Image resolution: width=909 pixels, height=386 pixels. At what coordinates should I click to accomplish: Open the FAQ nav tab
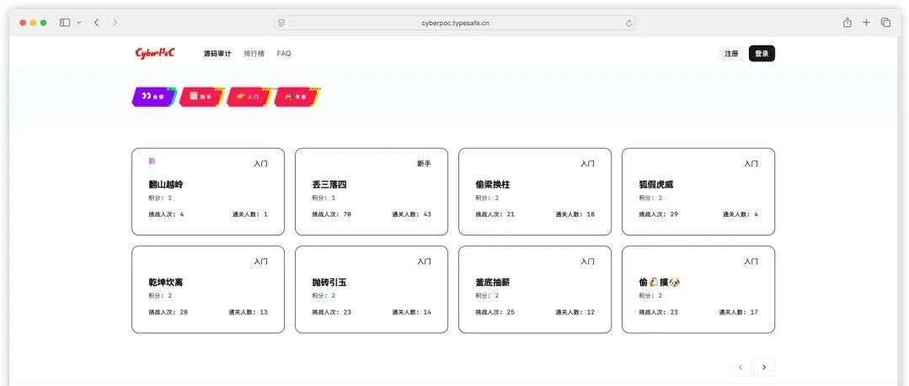tap(284, 54)
